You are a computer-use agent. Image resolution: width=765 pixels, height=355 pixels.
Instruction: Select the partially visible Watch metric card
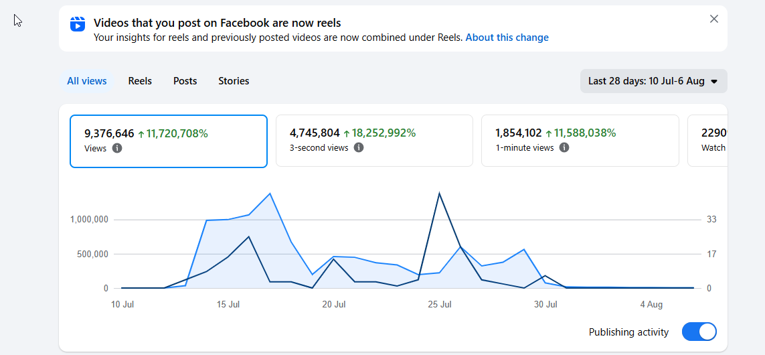[x=707, y=141]
